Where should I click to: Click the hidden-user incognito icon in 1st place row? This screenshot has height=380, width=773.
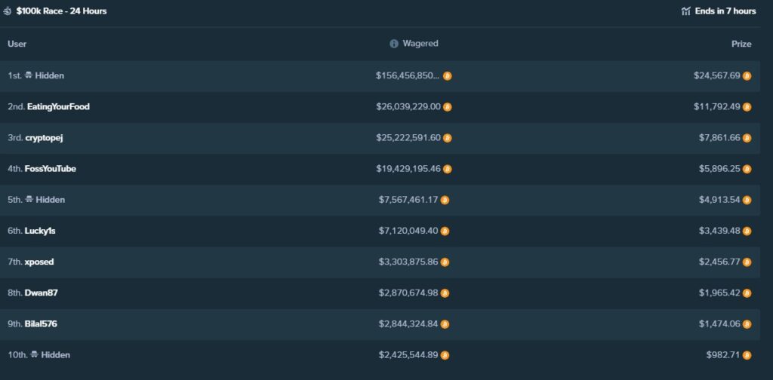coord(29,75)
